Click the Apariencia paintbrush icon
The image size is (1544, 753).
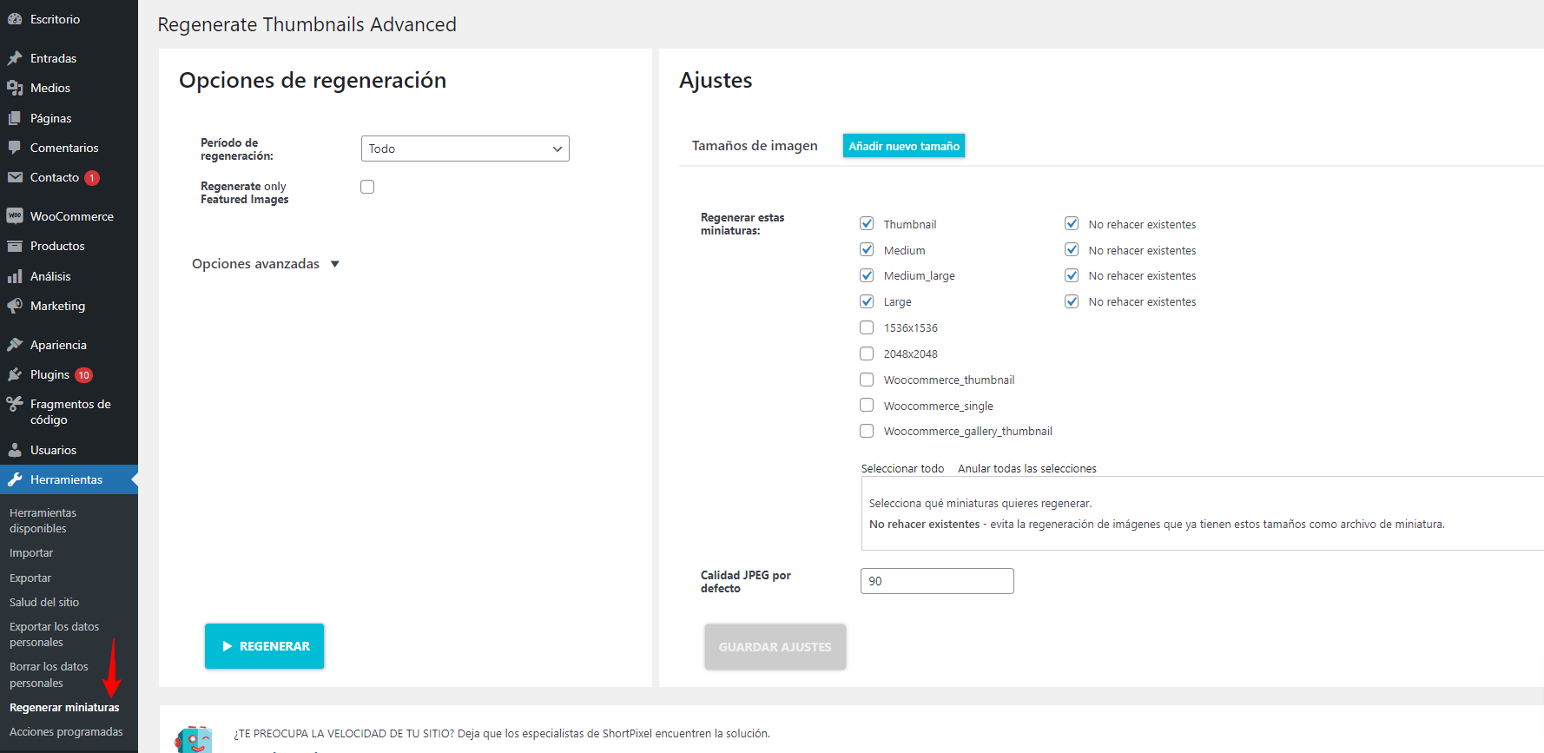pos(15,345)
